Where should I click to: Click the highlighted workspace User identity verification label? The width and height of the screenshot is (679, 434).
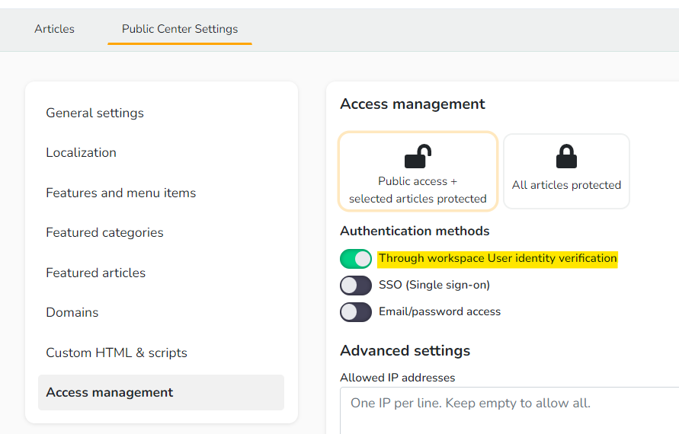click(x=498, y=259)
